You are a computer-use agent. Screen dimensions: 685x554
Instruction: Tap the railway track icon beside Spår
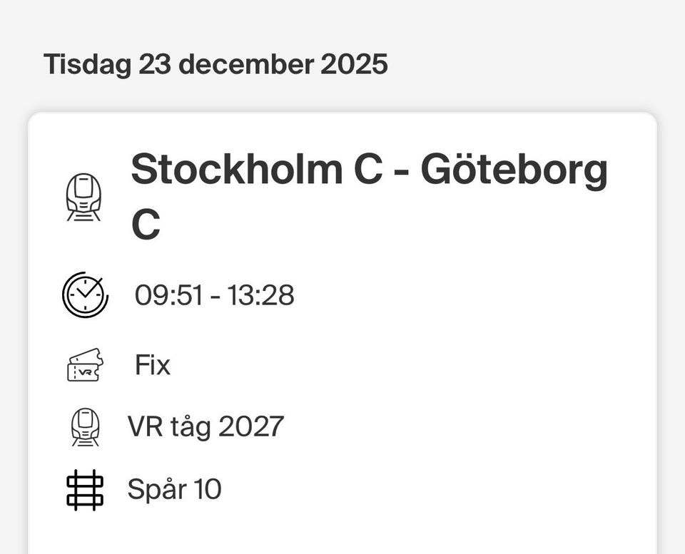tap(85, 490)
